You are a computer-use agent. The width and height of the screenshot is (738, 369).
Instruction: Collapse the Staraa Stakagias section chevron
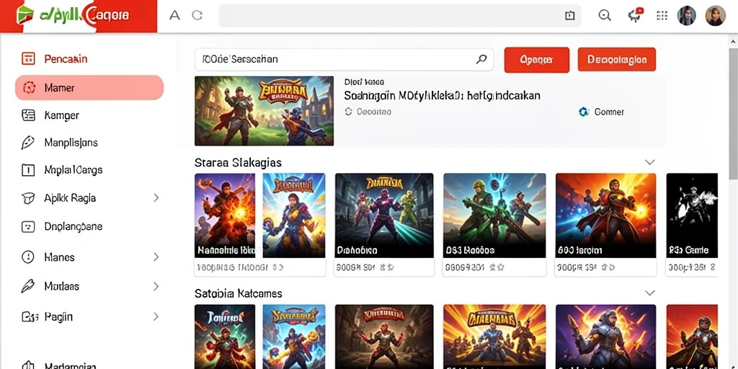coord(649,162)
